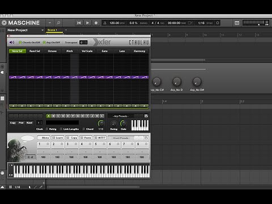Add a new scene with plus button

tap(66, 30)
